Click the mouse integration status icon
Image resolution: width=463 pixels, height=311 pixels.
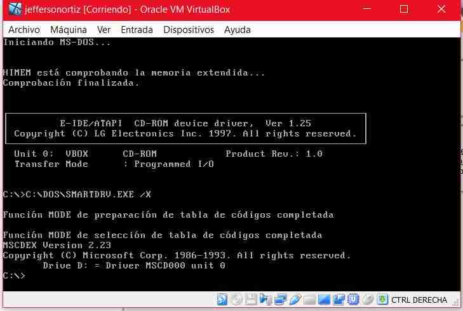368,300
